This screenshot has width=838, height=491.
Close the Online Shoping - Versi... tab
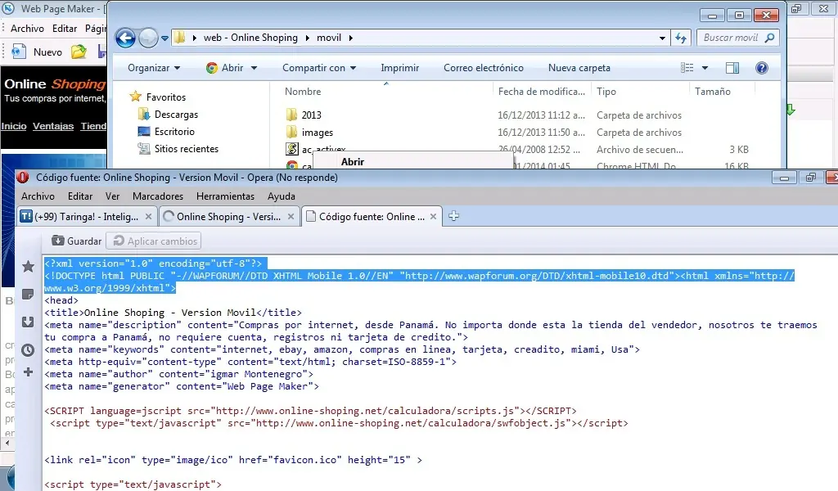(x=291, y=216)
